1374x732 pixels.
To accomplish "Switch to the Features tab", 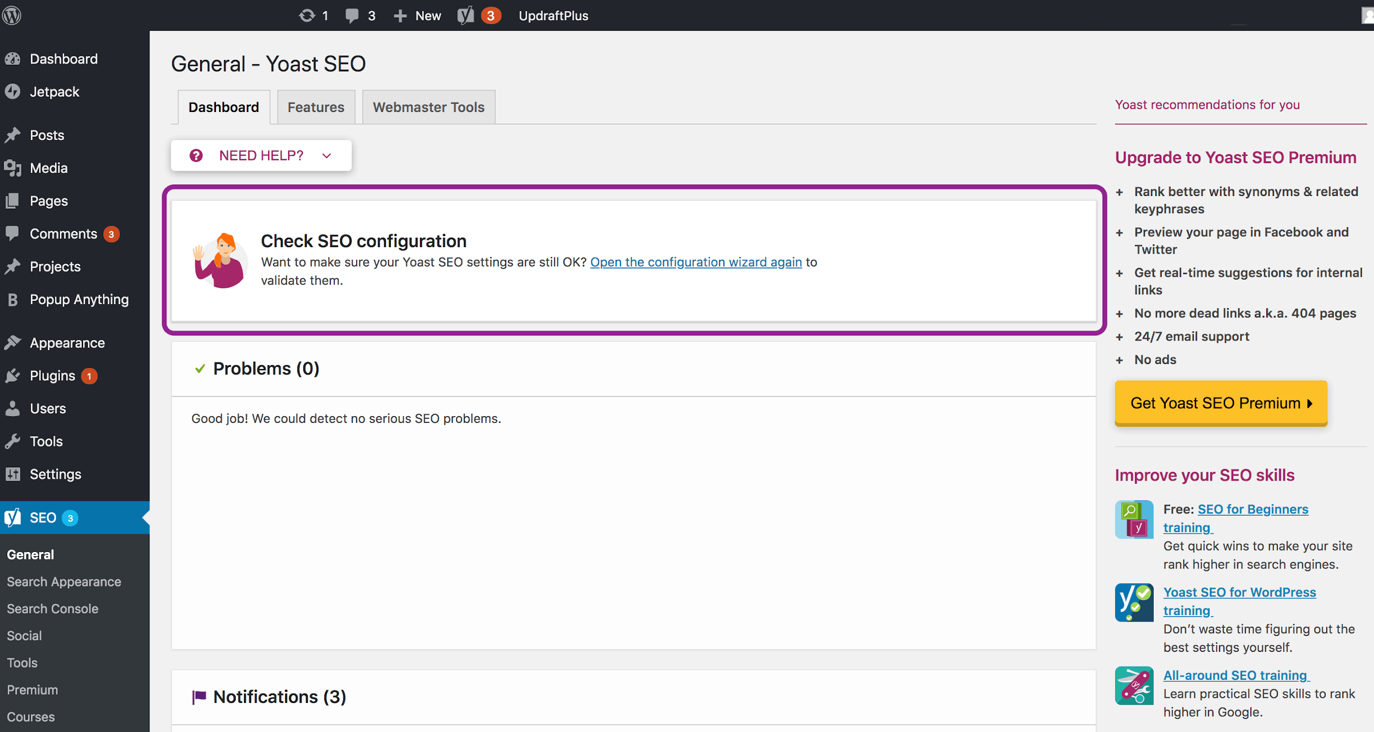I will [315, 107].
